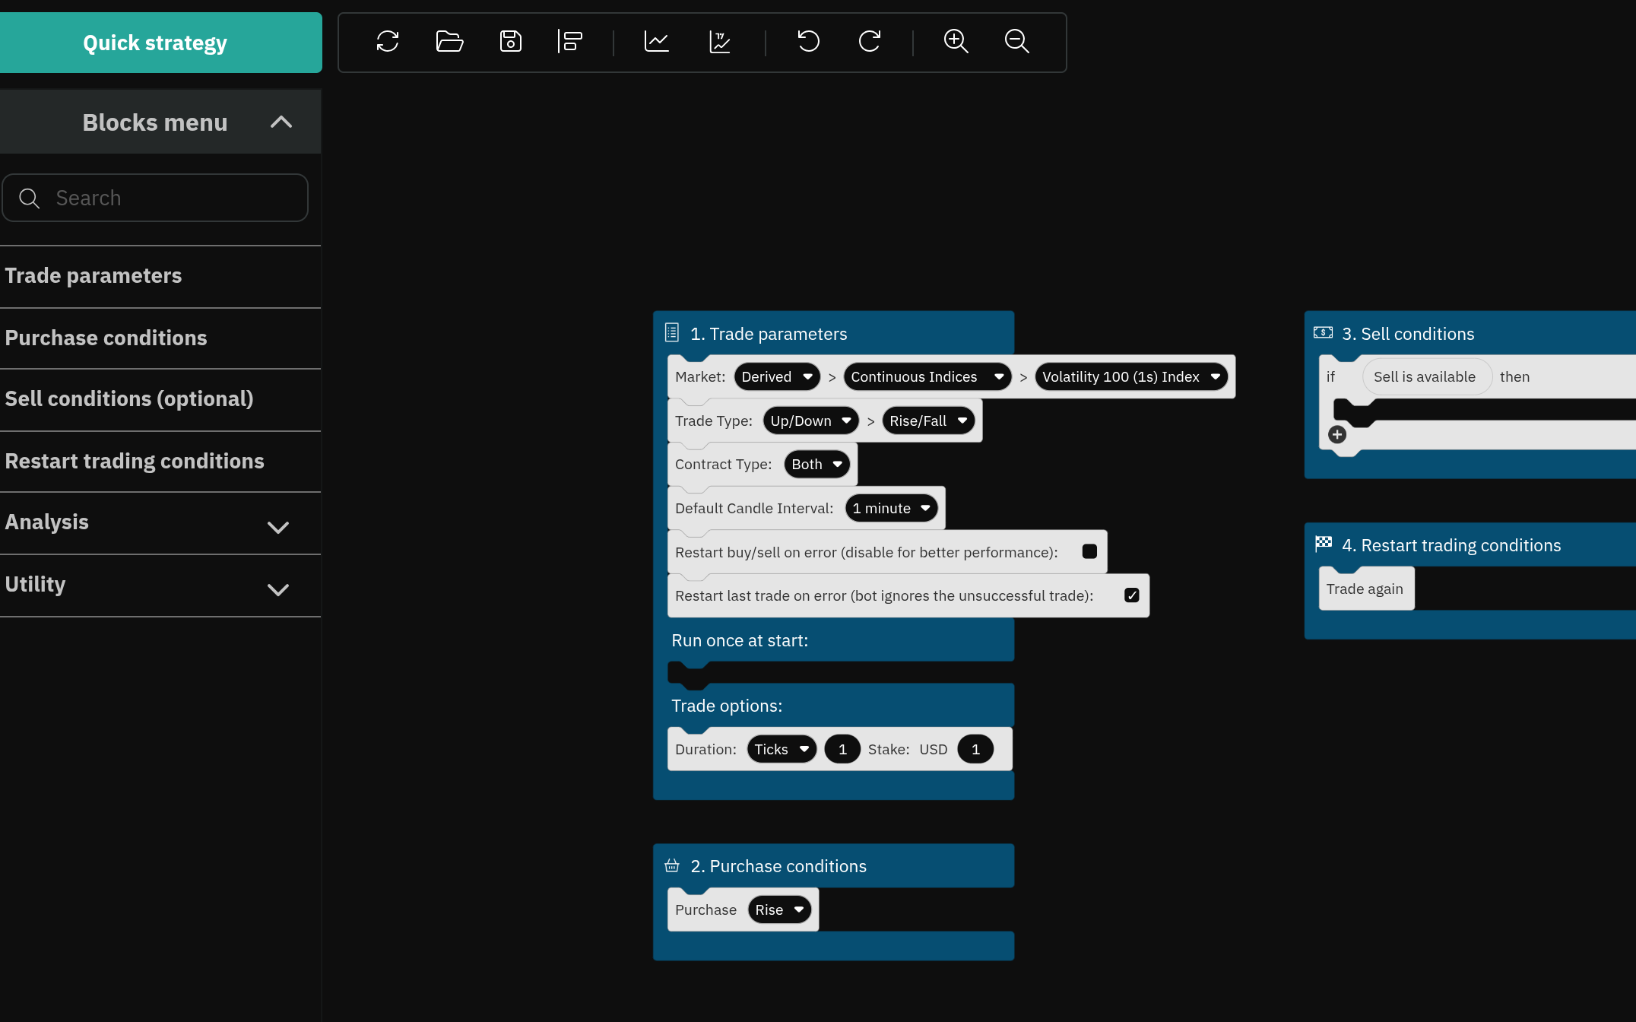This screenshot has height=1022, width=1636.
Task: Expand the Utility category
Action: pyautogui.click(x=278, y=589)
